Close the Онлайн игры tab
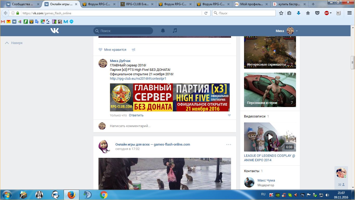The width and height of the screenshot is (355, 200). click(76, 4)
